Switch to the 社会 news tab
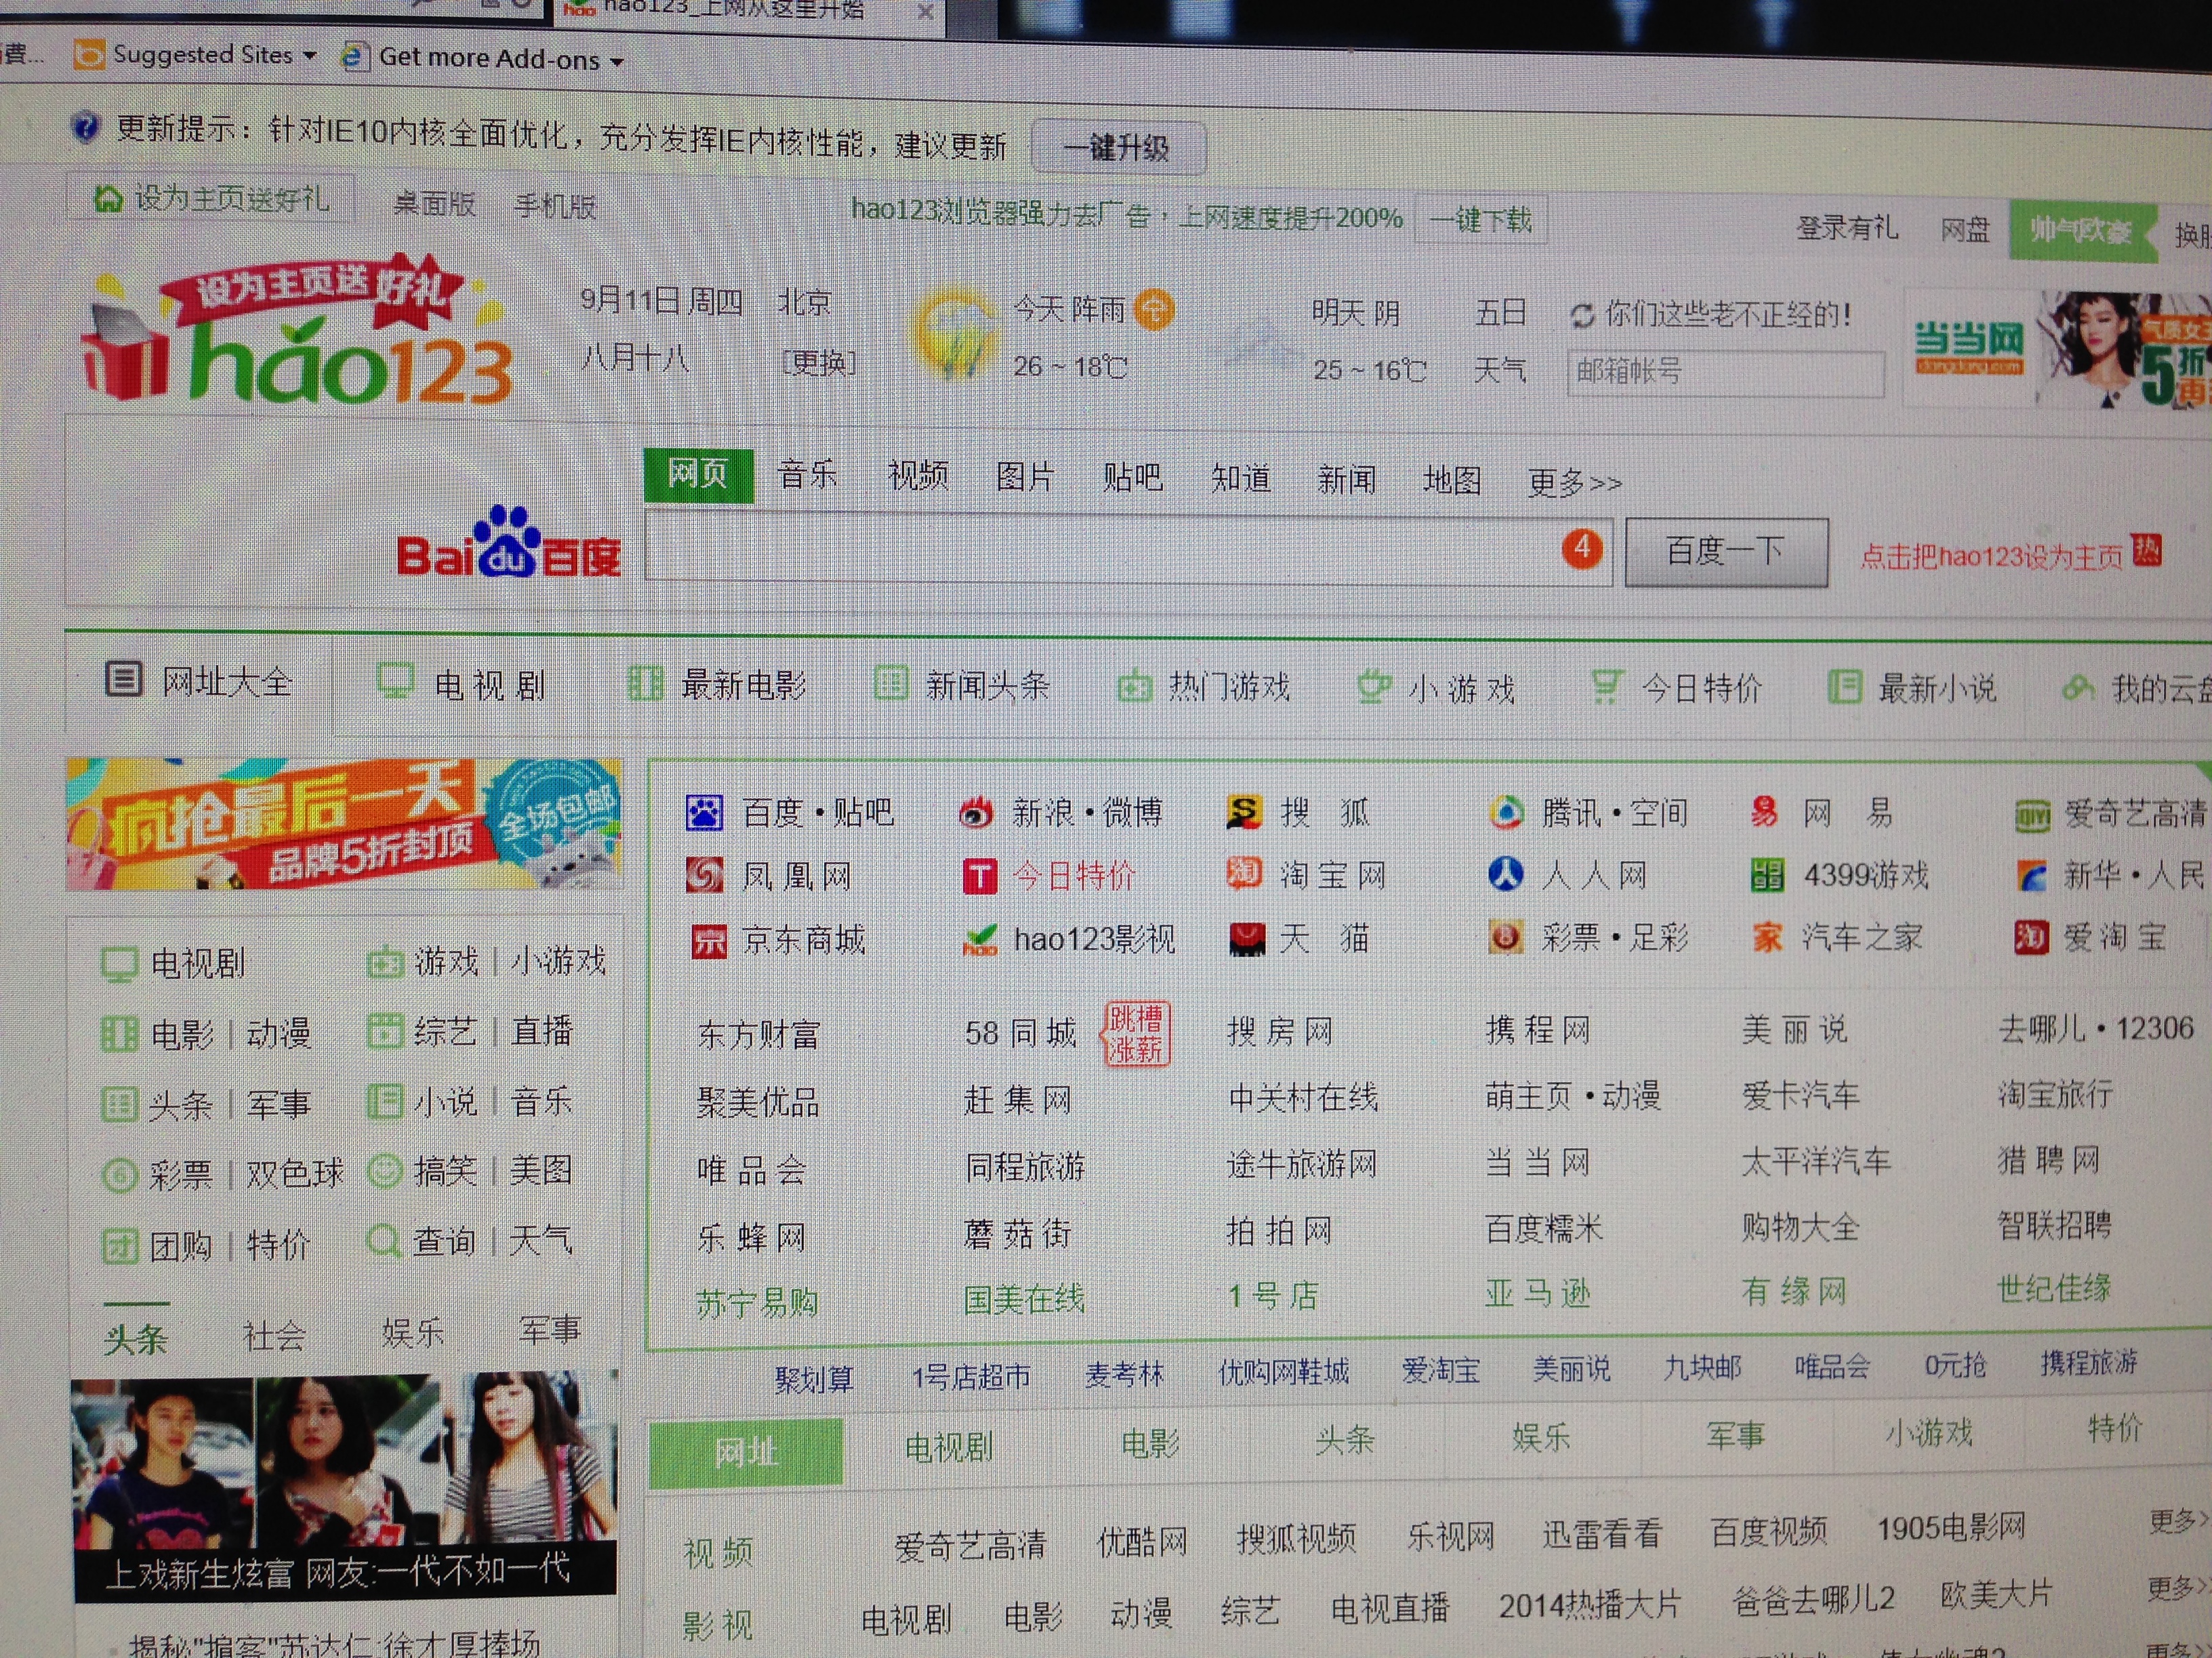 [x=274, y=1336]
